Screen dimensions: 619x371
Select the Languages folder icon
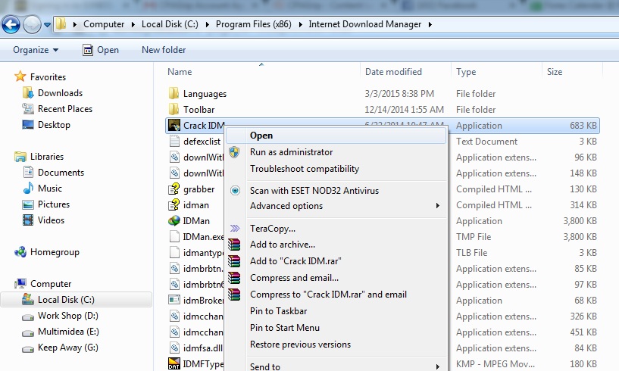coord(174,93)
